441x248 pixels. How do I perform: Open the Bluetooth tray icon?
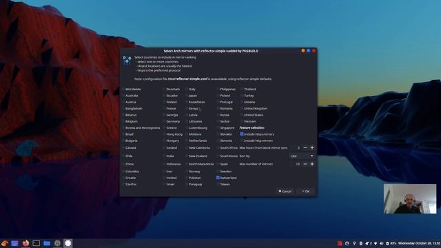tap(361, 243)
